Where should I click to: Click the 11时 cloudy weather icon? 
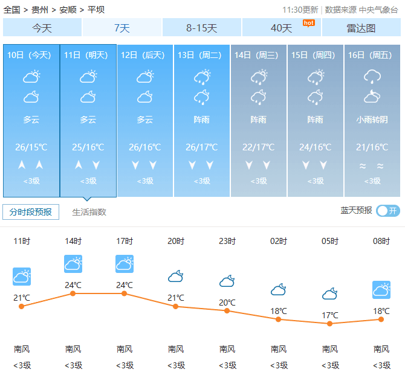point(22,277)
